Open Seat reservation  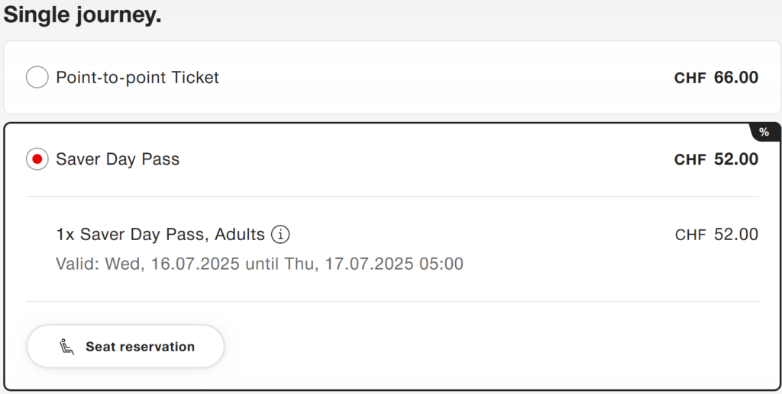(x=125, y=346)
